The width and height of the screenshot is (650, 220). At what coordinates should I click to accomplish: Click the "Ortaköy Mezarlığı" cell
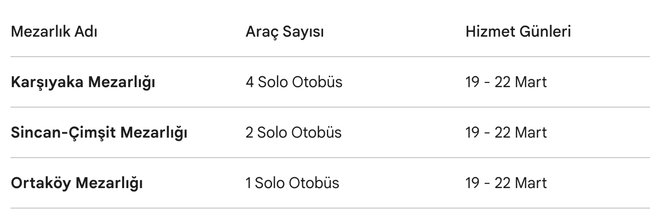(x=77, y=183)
